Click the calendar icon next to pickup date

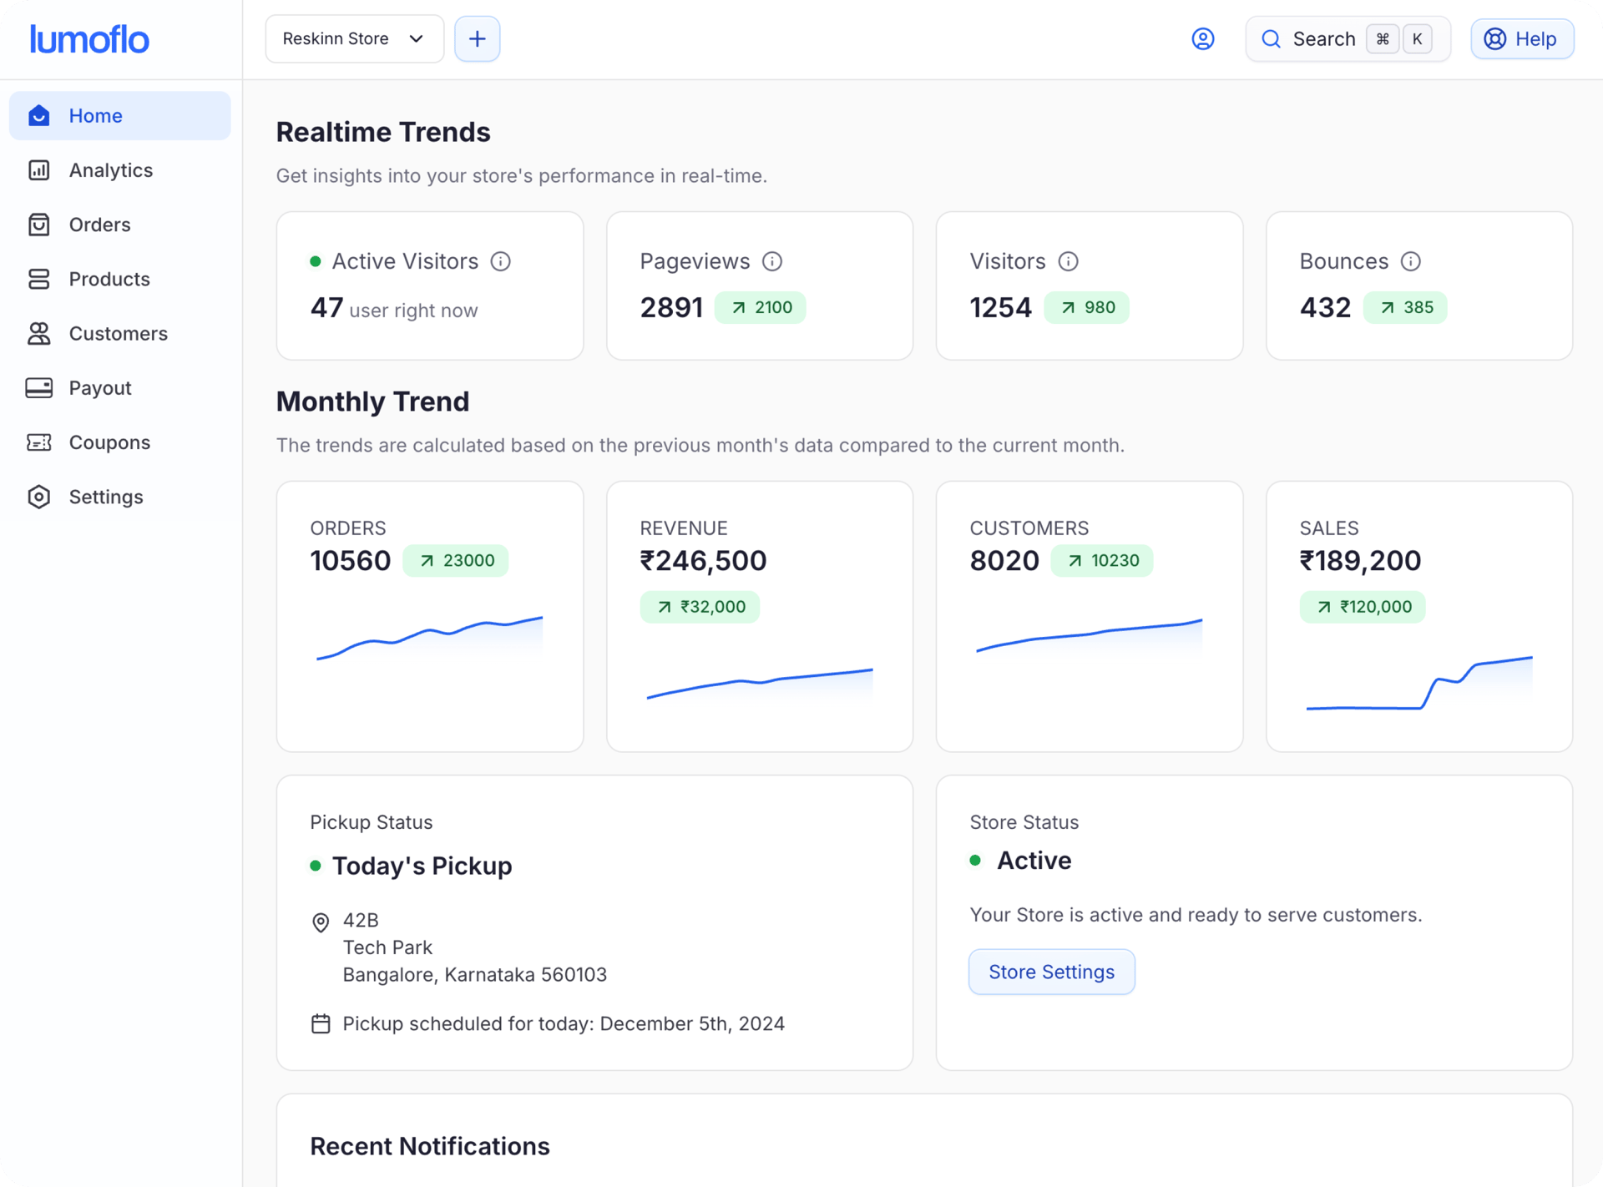tap(321, 1023)
